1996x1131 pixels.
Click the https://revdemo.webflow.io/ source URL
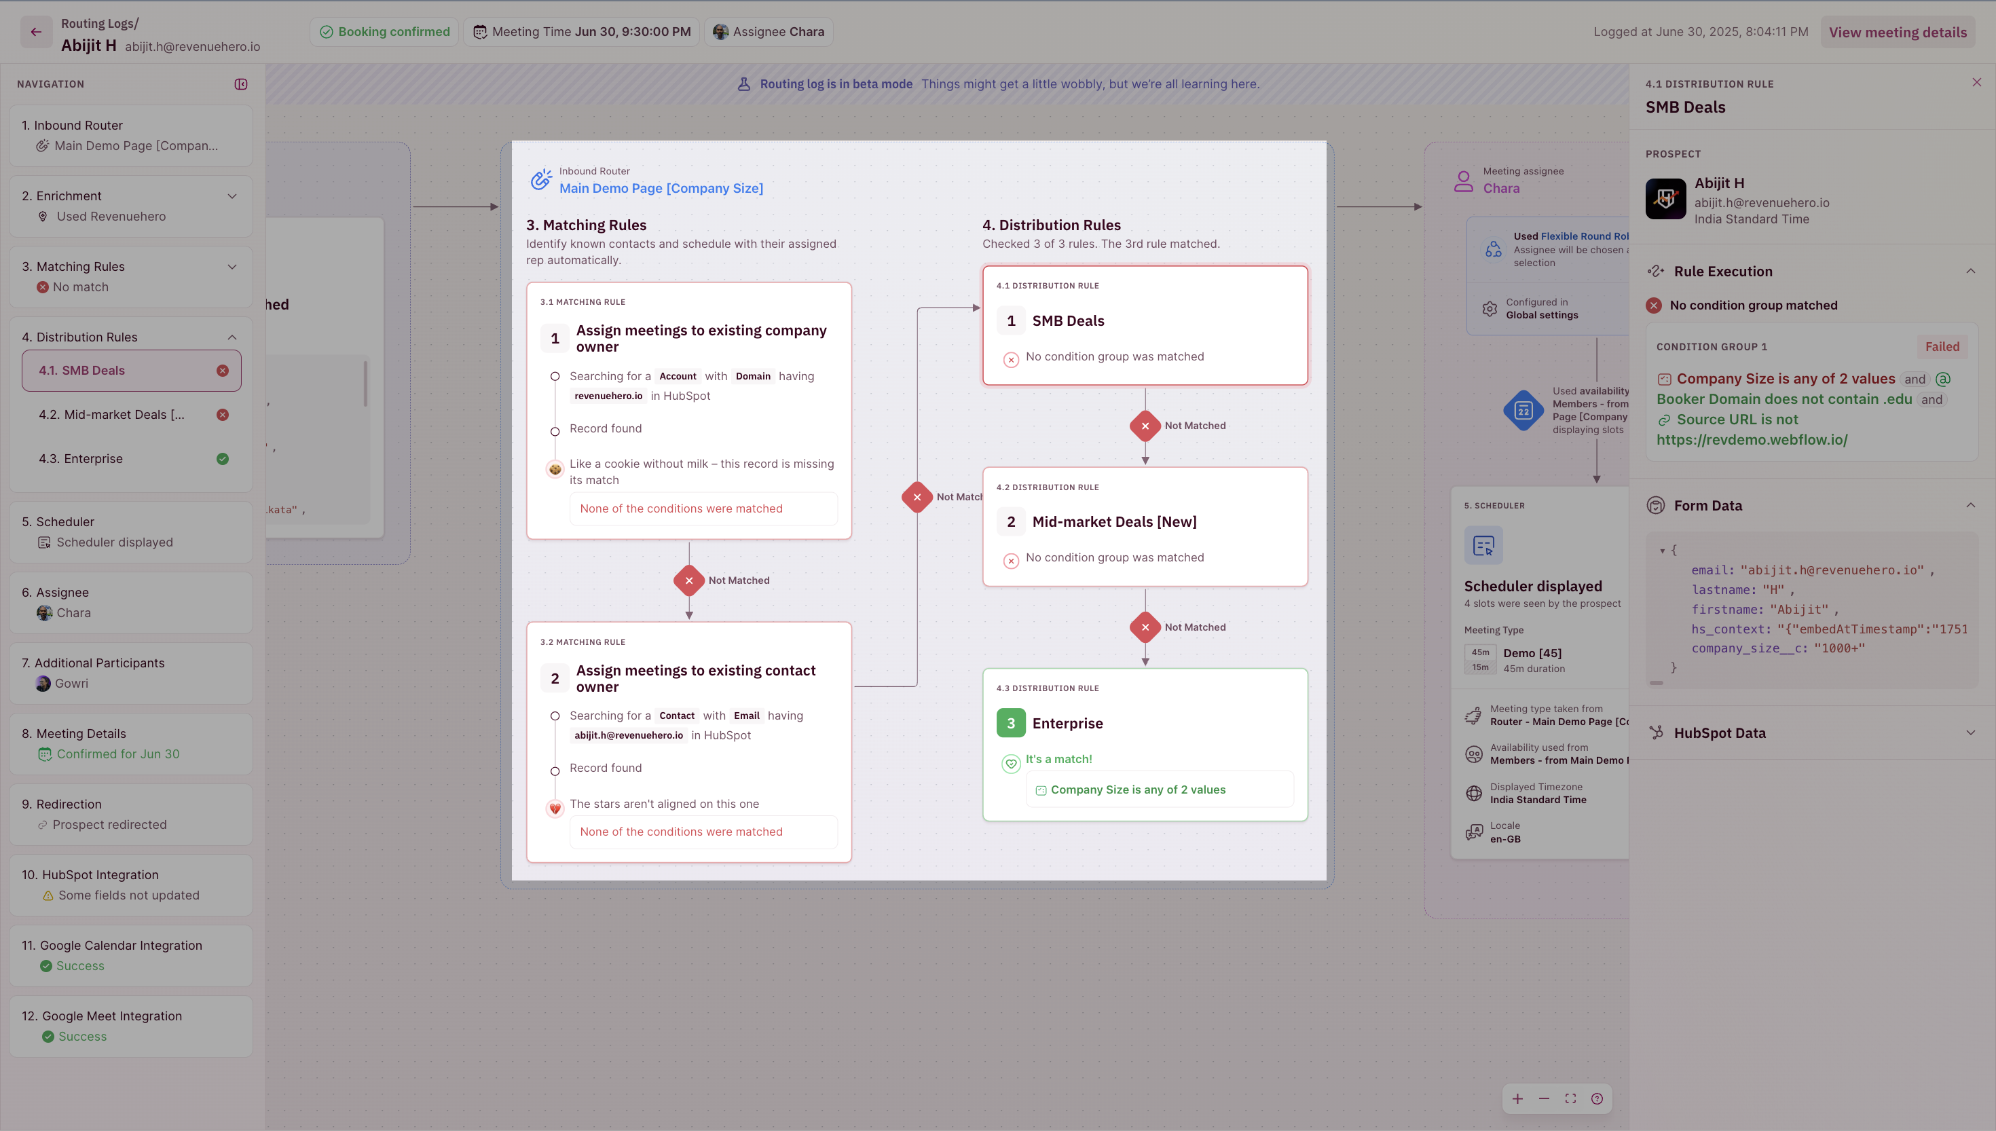point(1752,440)
